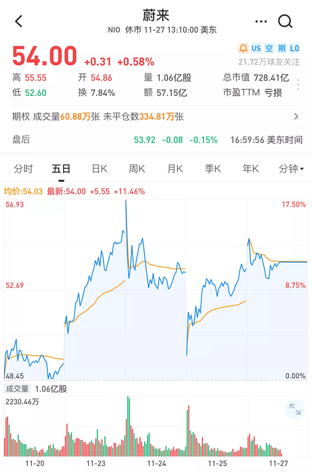Open the search magnifier icon
Image resolution: width=312 pixels, height=472 pixels.
pos(285,21)
